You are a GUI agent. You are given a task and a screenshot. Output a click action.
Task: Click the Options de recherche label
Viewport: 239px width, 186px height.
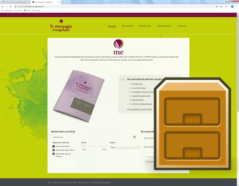point(60,143)
